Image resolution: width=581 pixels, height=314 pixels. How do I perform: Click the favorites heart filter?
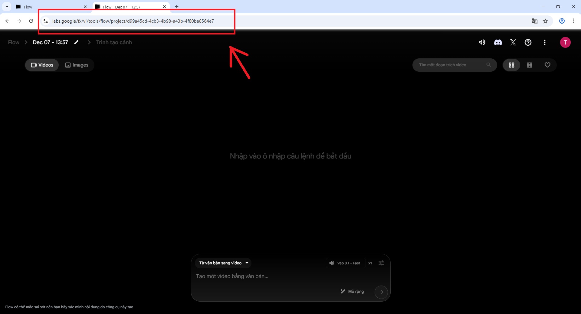(x=547, y=65)
